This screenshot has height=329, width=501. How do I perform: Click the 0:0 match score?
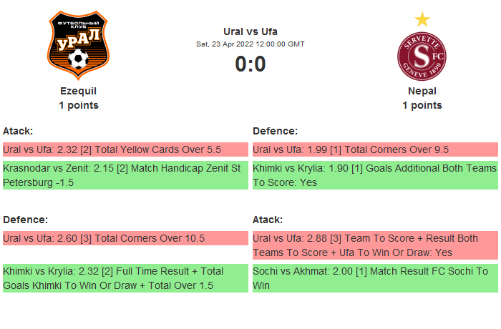(250, 64)
